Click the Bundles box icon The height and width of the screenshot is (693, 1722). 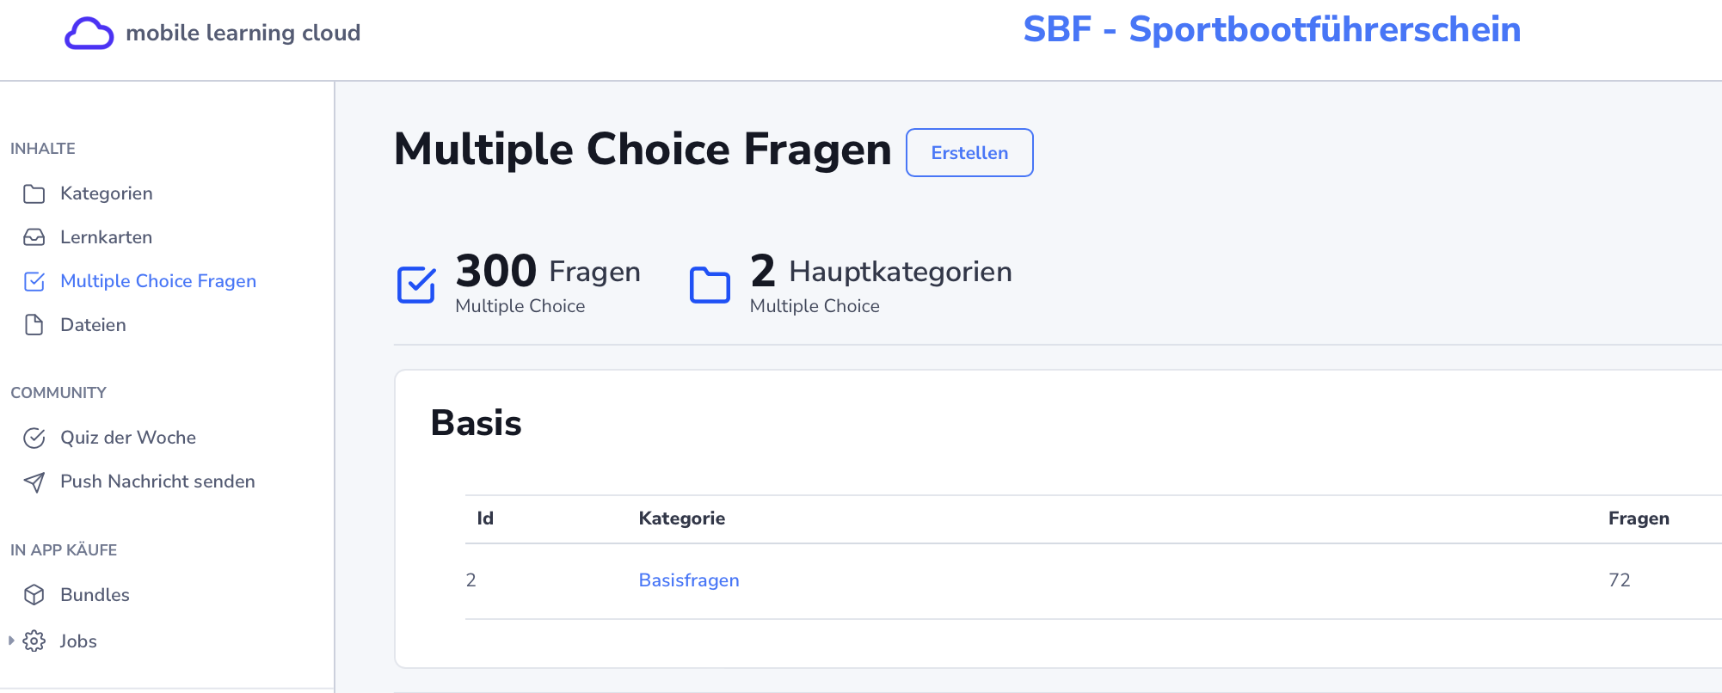(34, 595)
